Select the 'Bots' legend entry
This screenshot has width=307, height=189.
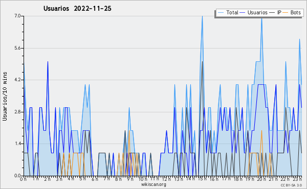295,12
